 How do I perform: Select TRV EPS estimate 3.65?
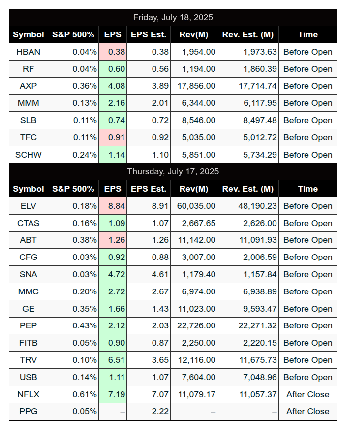149,360
